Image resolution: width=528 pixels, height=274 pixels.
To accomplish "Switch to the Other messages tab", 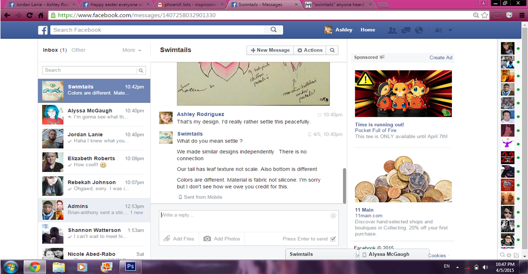I will pyautogui.click(x=78, y=50).
